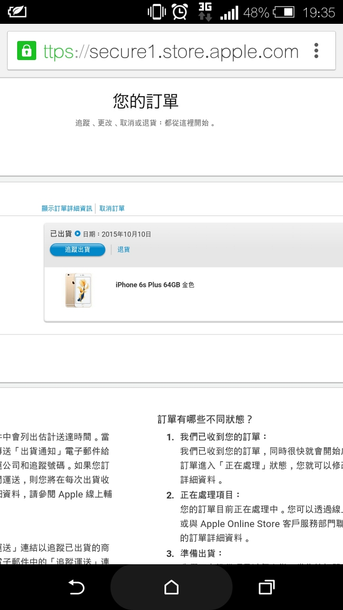This screenshot has width=343, height=610.
Task: Tap the blue arrow beside 已出貨
Action: click(x=78, y=234)
